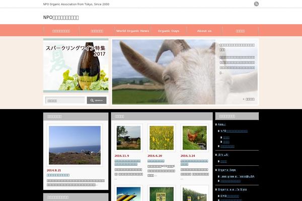Select second navigation menu item
The height and width of the screenshot is (201, 302).
coord(97,31)
